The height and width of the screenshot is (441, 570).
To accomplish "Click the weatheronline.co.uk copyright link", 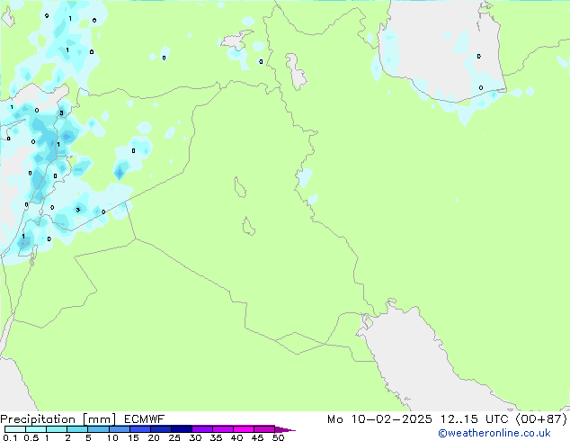I will coord(494,433).
